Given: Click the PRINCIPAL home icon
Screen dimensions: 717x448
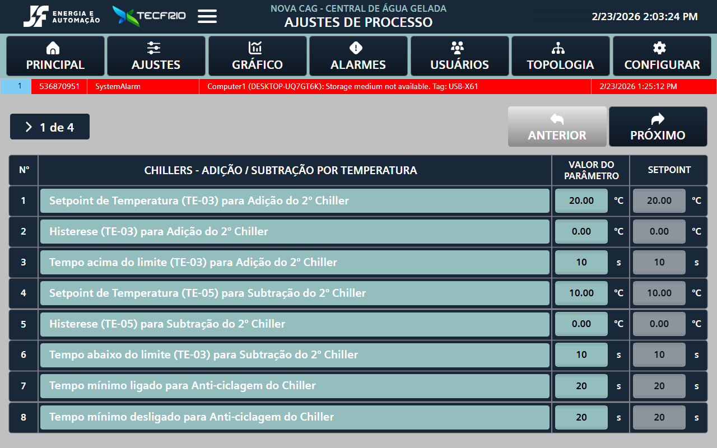Looking at the screenshot, I should click(x=55, y=48).
